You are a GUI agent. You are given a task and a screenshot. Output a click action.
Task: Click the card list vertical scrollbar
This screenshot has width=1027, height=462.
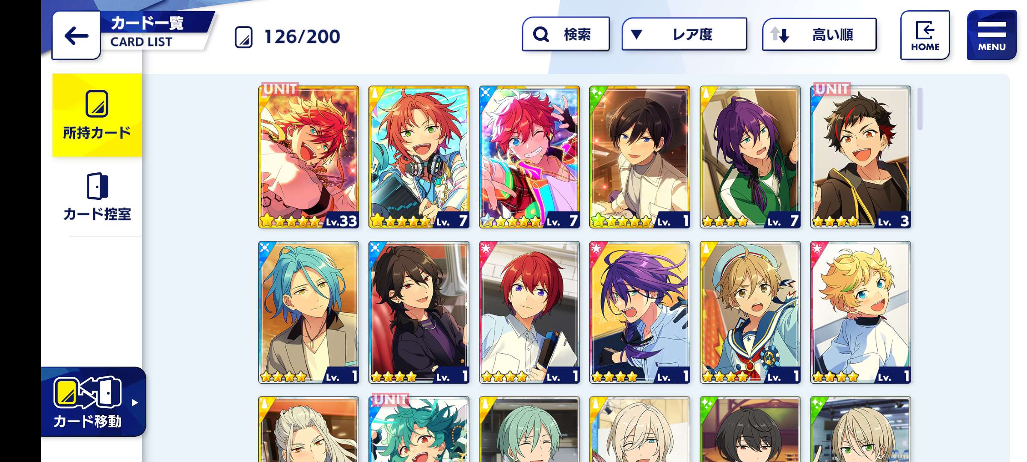(920, 109)
